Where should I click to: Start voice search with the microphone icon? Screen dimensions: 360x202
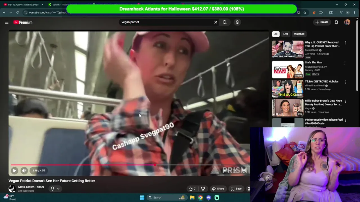(x=237, y=22)
